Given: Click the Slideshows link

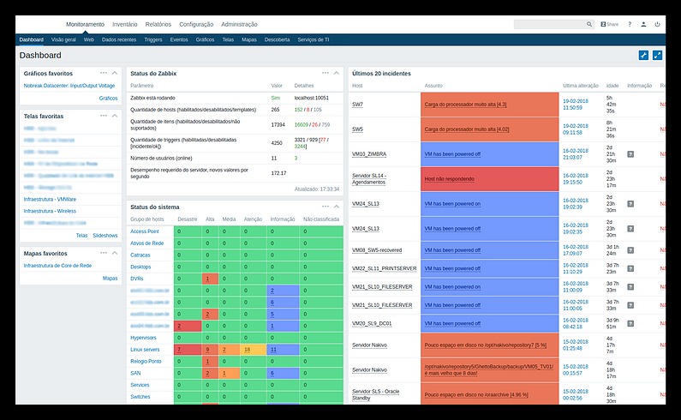Looking at the screenshot, I should click(105, 235).
